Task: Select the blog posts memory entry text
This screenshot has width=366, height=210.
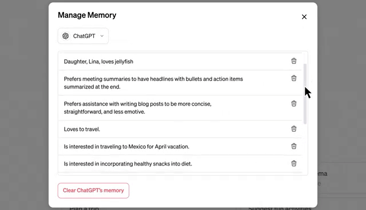Action: click(x=137, y=107)
